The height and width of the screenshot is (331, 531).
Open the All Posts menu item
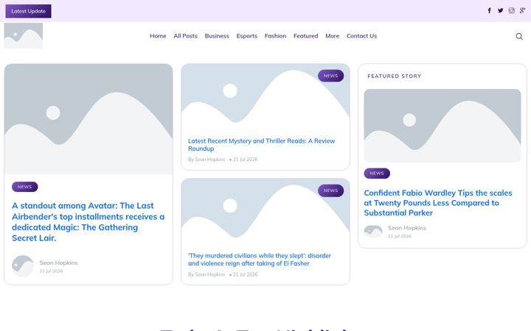coord(185,36)
